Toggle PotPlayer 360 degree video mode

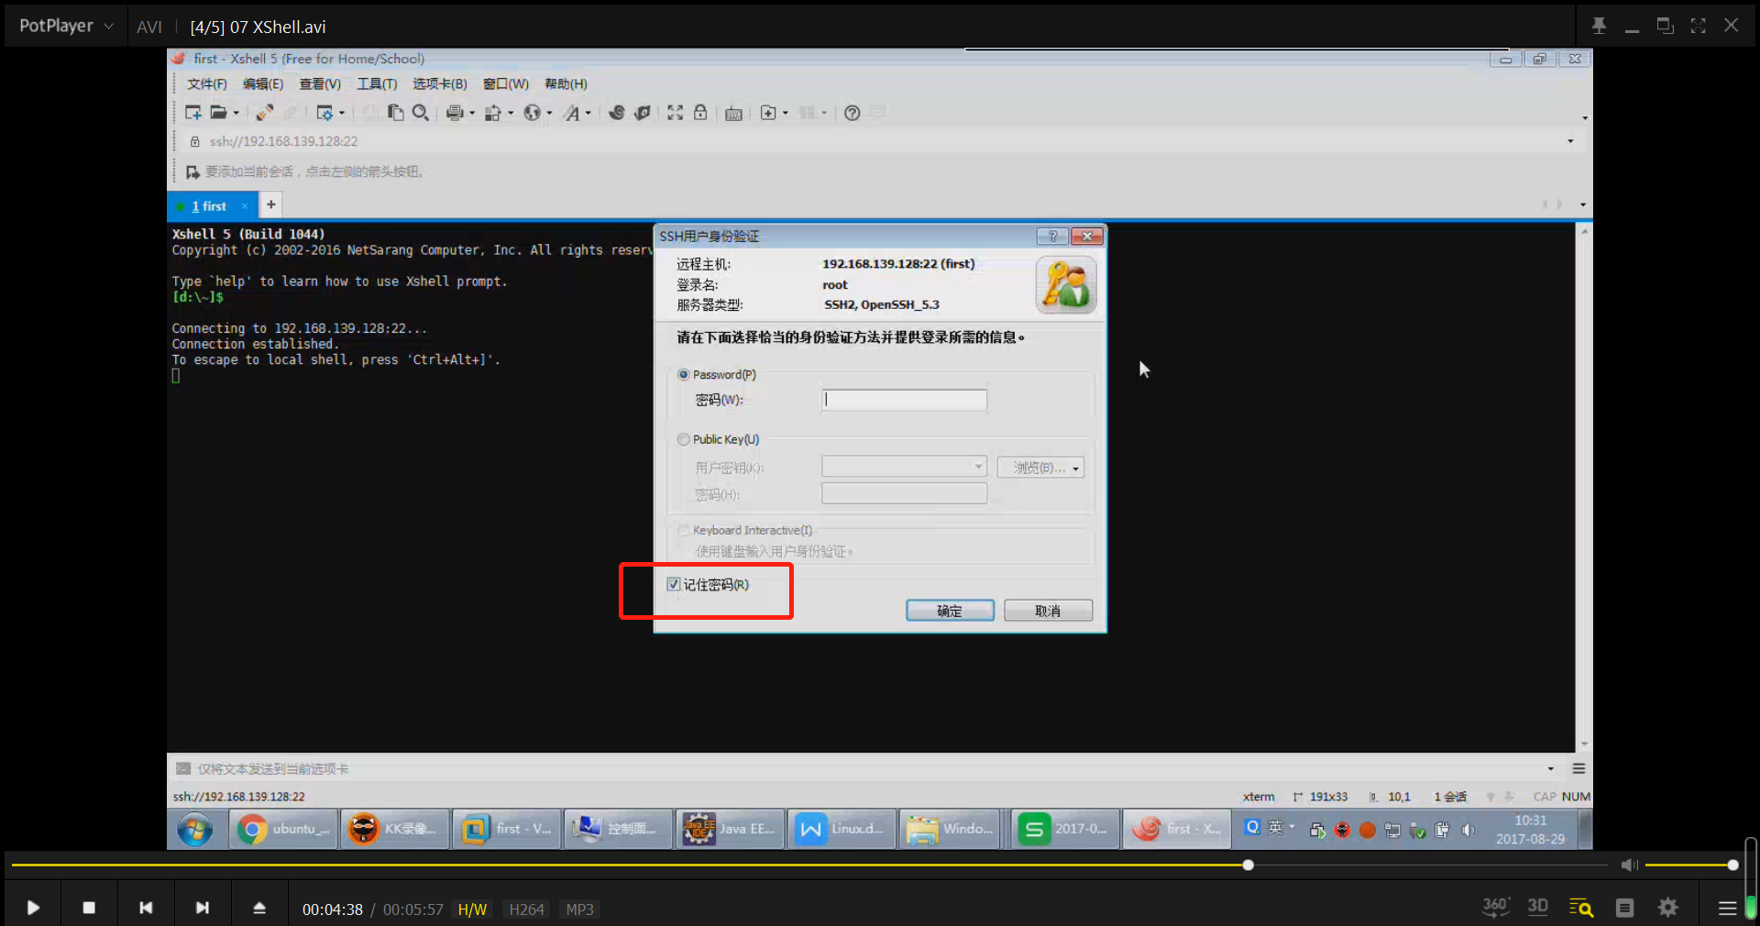click(x=1496, y=907)
